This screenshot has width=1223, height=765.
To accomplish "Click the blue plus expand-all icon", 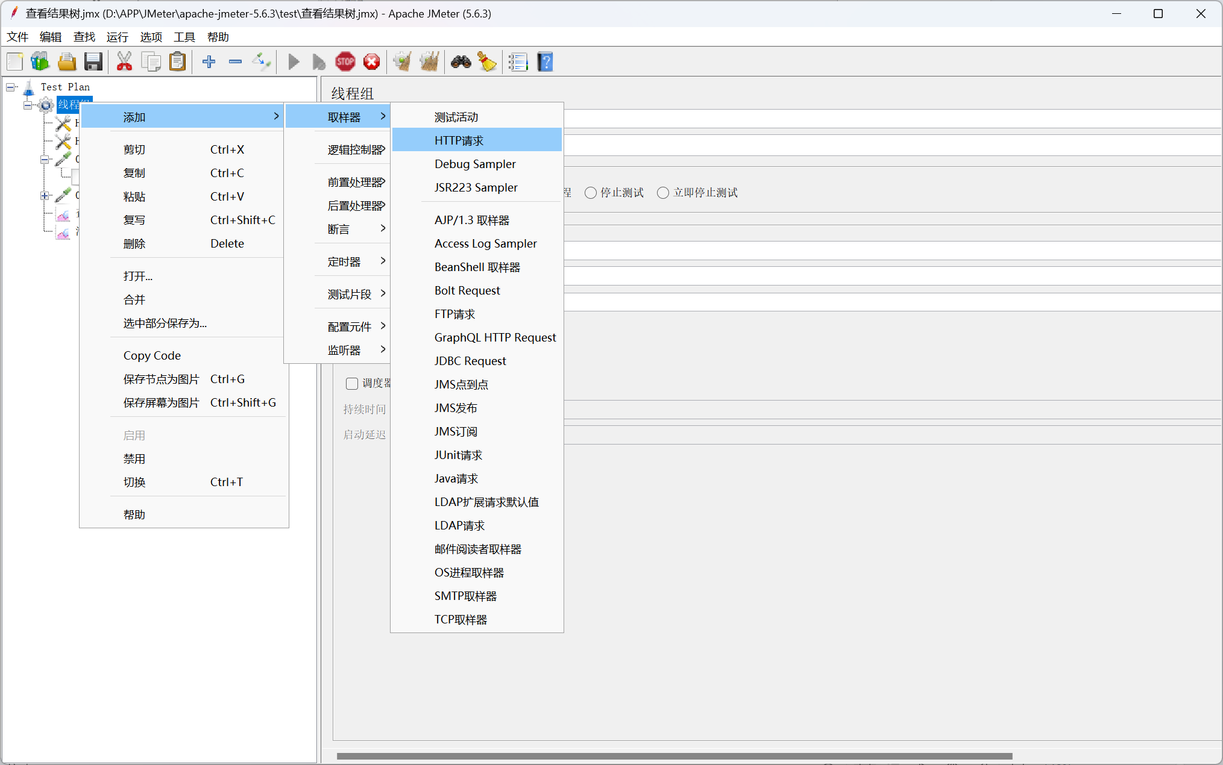I will (x=209, y=61).
